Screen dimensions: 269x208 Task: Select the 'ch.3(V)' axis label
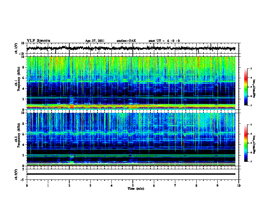click(x=16, y=174)
